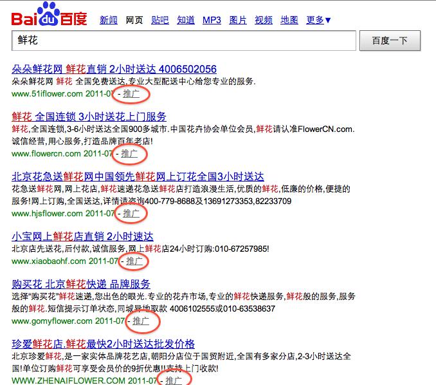Switch to the 贴吧 tab
The width and height of the screenshot is (436, 385).
point(160,20)
